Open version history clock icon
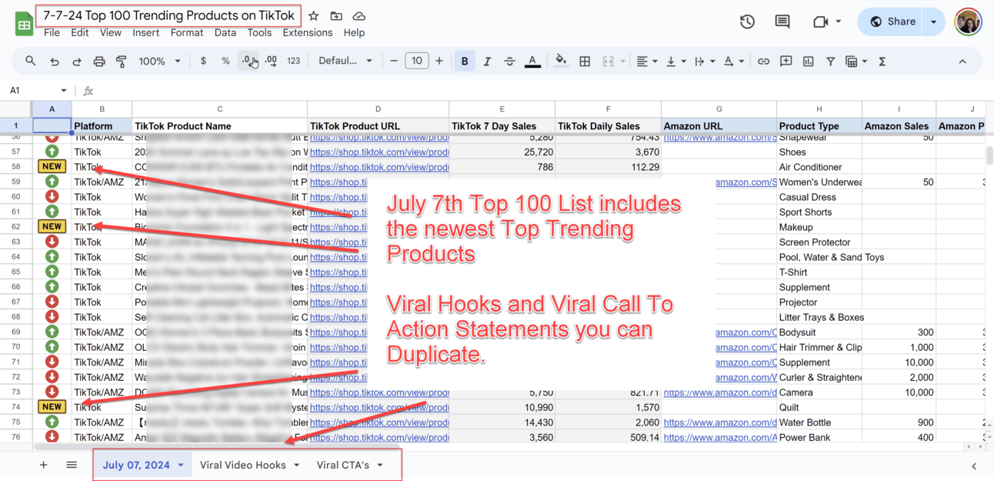Screen dimensions: 994x481 (747, 22)
